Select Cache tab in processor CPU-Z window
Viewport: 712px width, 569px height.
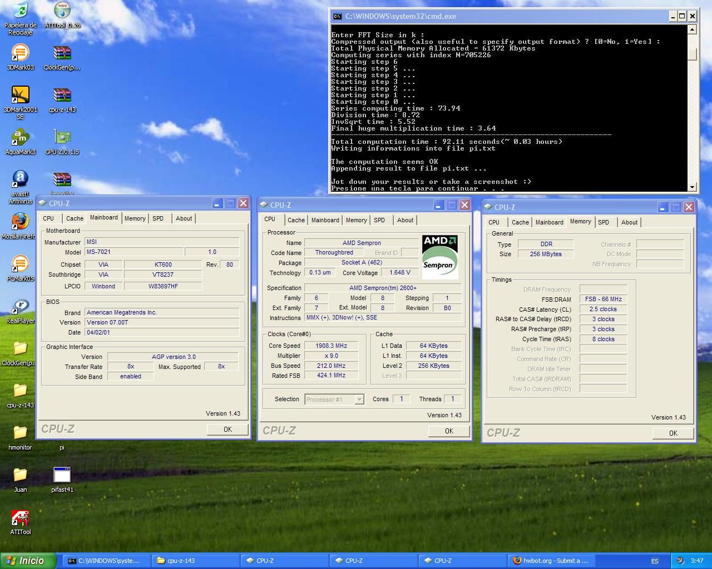click(x=296, y=220)
